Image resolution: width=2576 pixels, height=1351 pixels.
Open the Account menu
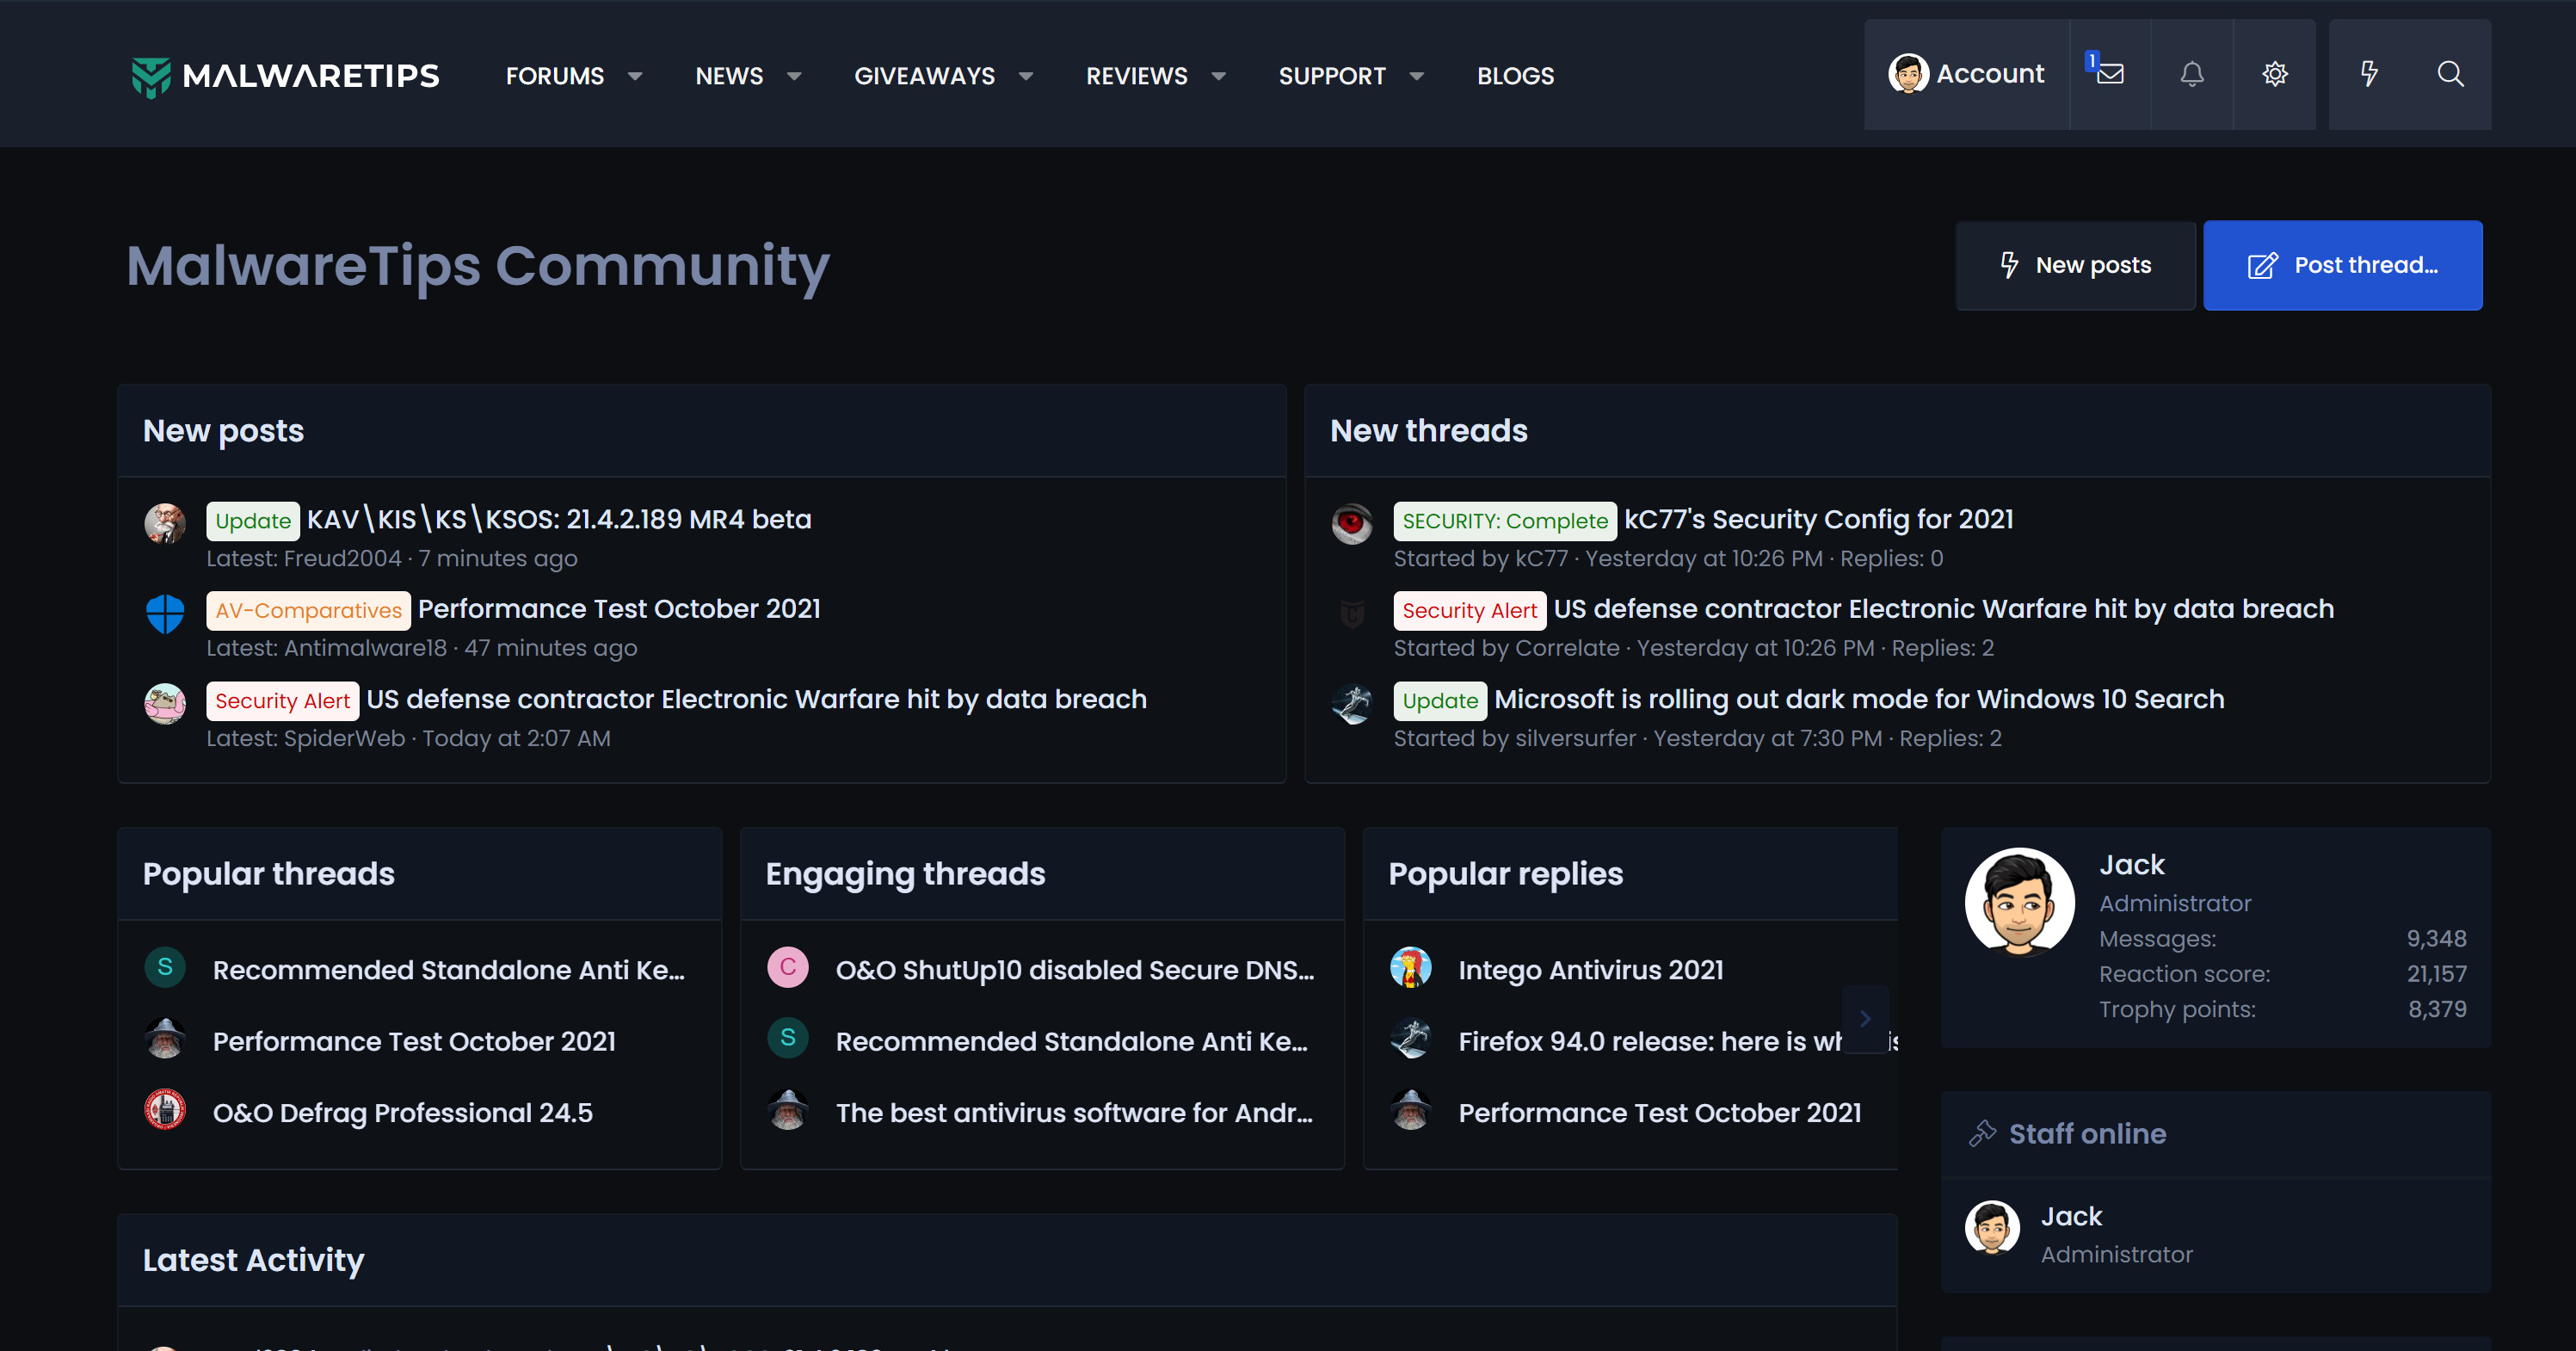[x=1966, y=74]
